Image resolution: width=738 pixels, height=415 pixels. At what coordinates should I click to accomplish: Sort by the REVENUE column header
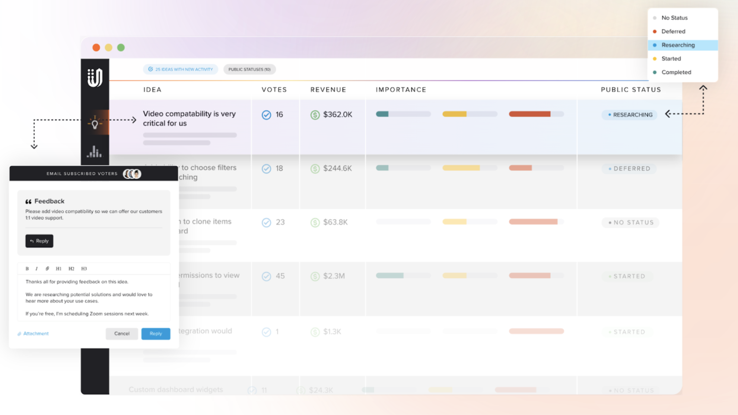tap(328, 90)
